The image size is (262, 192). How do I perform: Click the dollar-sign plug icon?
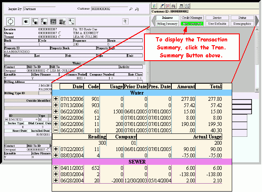[x=35, y=21]
